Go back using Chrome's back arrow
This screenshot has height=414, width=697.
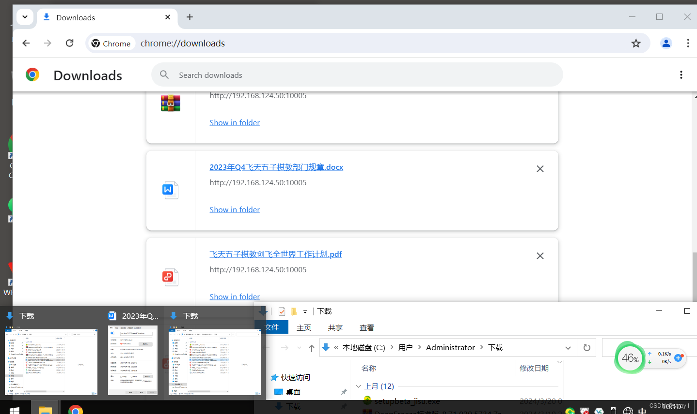click(x=26, y=43)
